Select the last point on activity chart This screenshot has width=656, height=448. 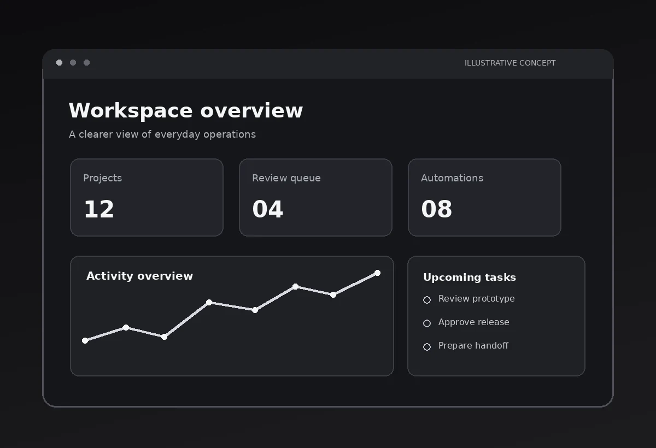[377, 273]
